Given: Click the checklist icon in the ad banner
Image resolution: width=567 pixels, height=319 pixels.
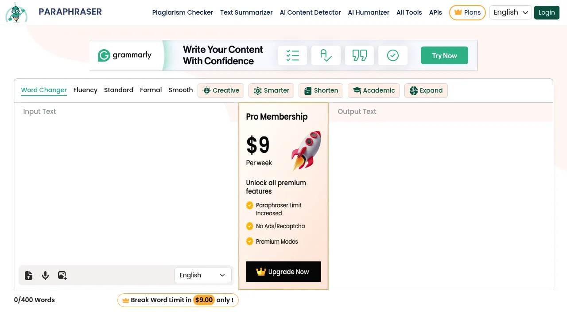Looking at the screenshot, I should coord(292,55).
